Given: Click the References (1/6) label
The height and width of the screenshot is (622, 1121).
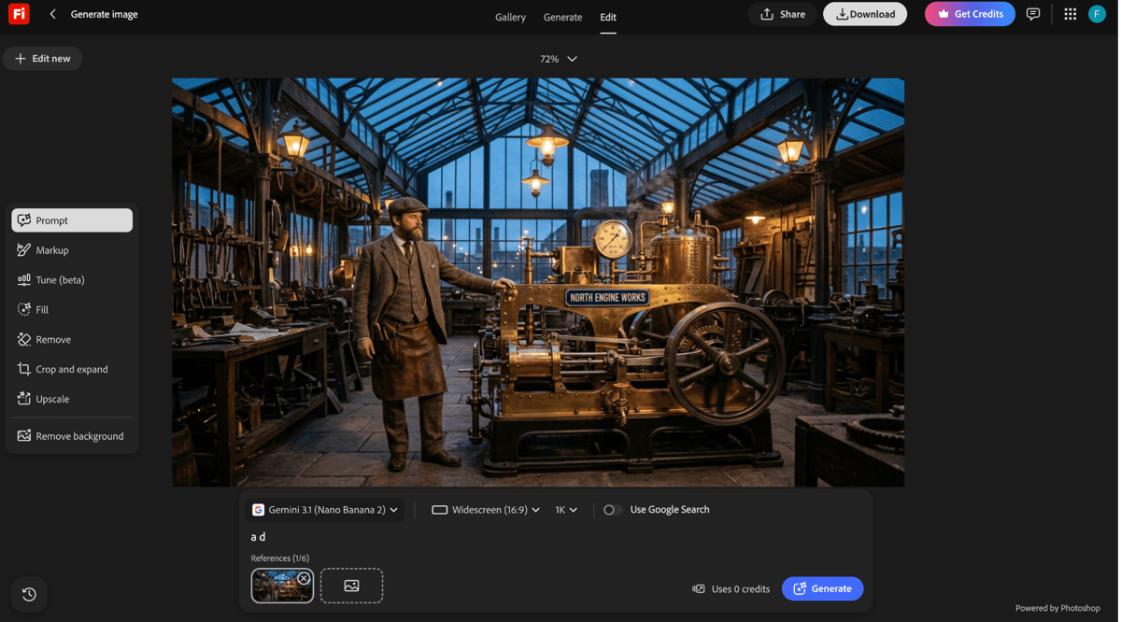Looking at the screenshot, I should 280,558.
